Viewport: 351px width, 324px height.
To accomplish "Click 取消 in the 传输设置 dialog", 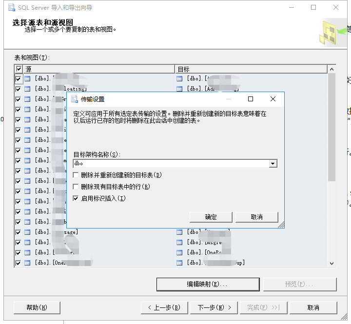I will (x=257, y=217).
